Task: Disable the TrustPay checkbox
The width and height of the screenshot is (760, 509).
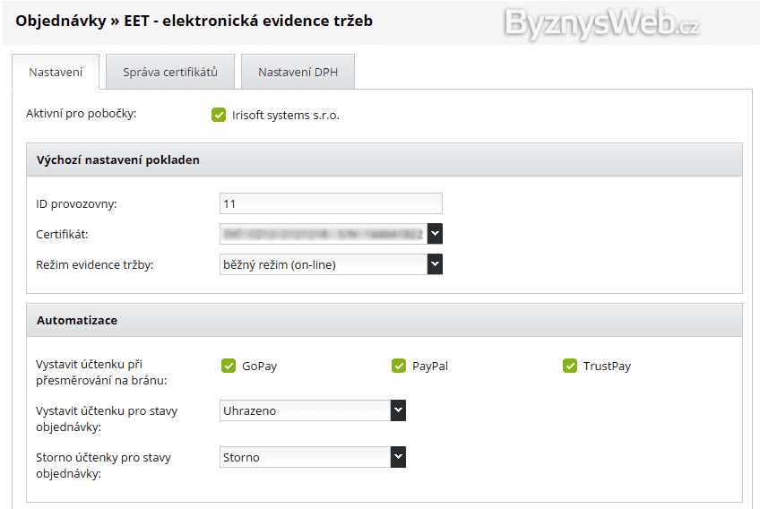Action: pos(570,366)
